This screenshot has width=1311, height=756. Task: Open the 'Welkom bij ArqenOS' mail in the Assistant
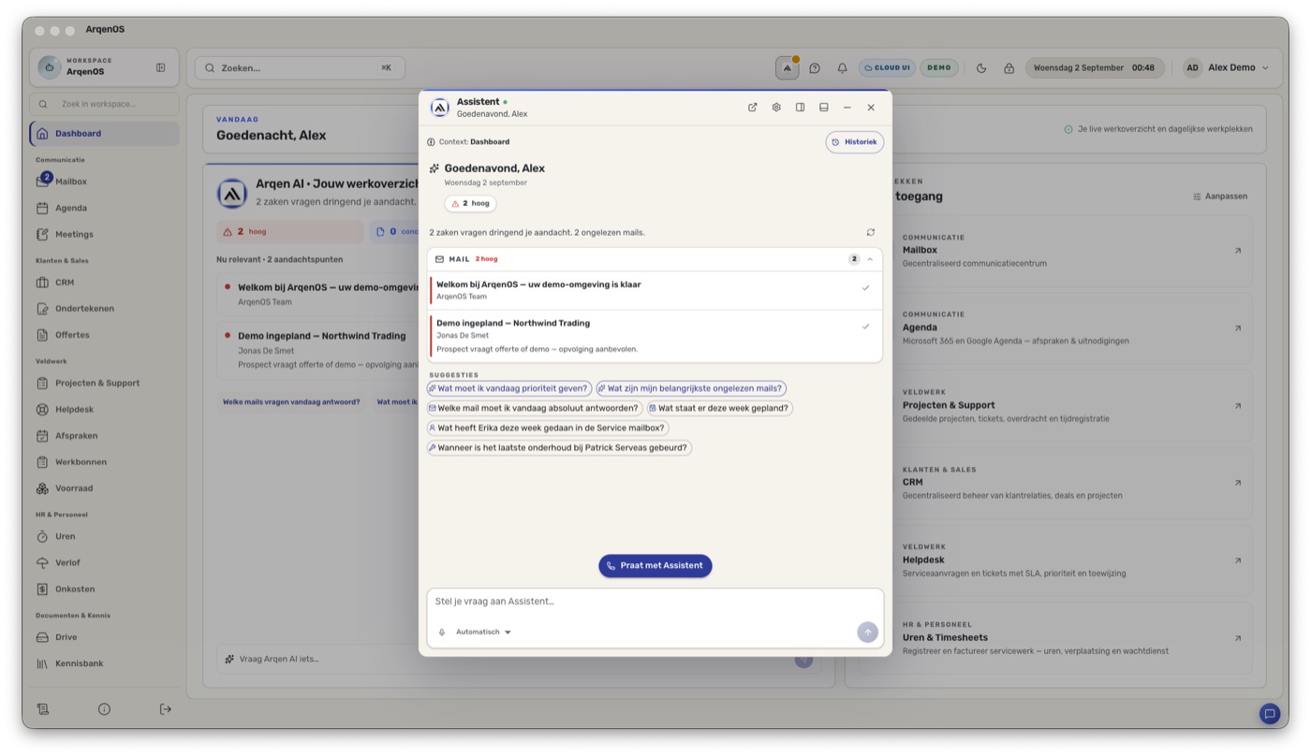[655, 291]
